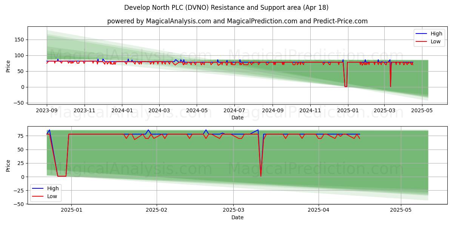Click the '2025-05' x-axis label in the top chart
Viewport: 453px width, 226px height.
(x=422, y=111)
